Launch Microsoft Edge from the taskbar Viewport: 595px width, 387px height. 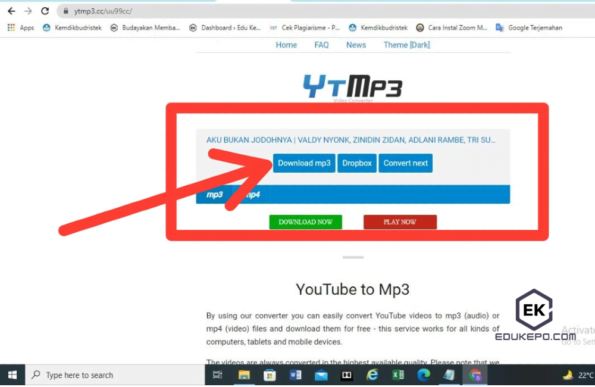point(424,375)
